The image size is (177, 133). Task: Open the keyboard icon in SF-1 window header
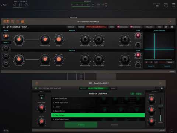(6, 21)
